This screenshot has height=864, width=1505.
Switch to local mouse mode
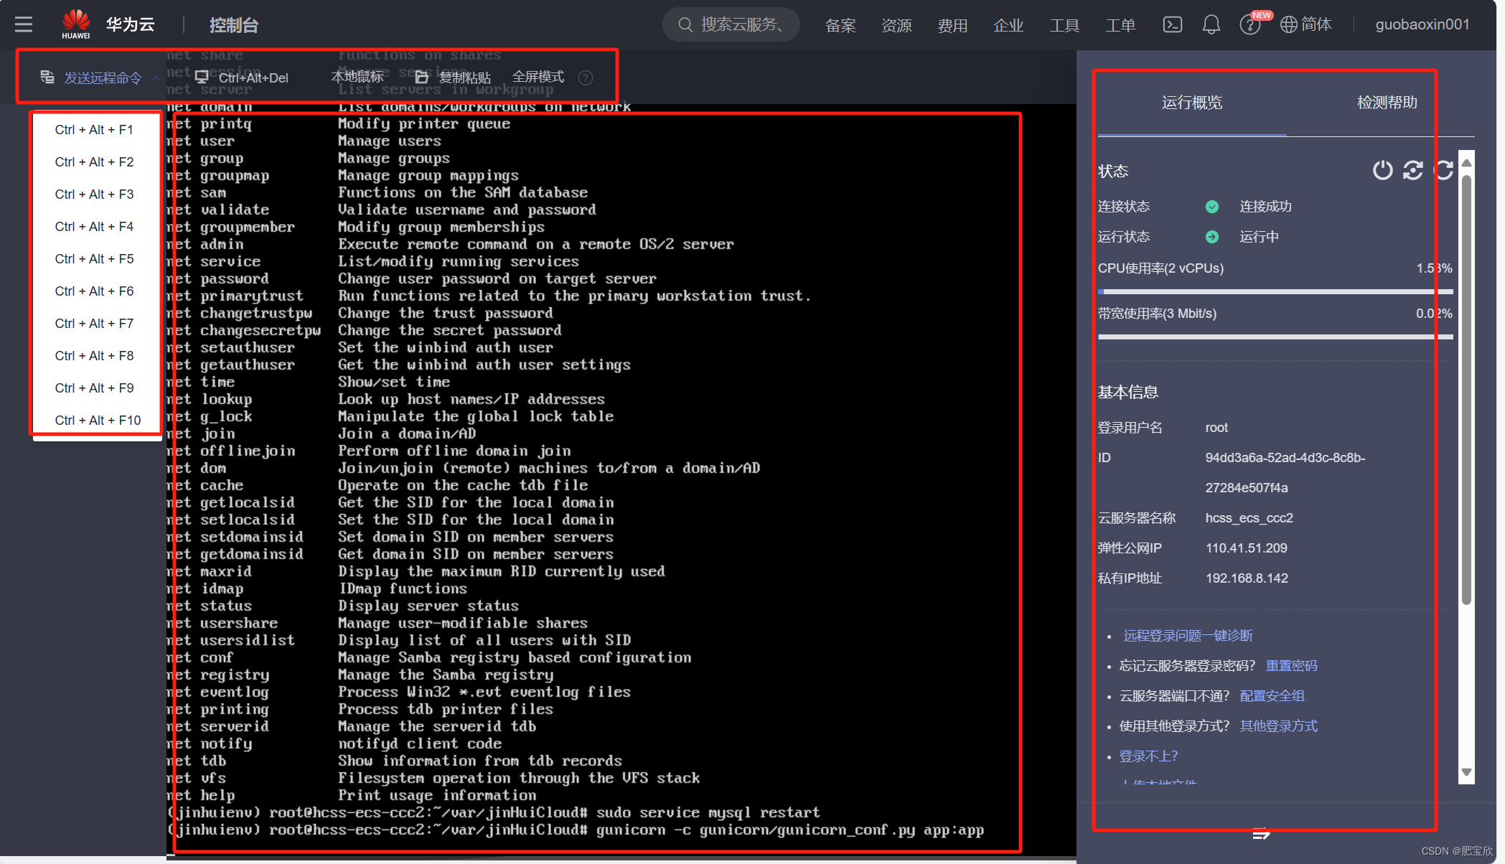(357, 76)
